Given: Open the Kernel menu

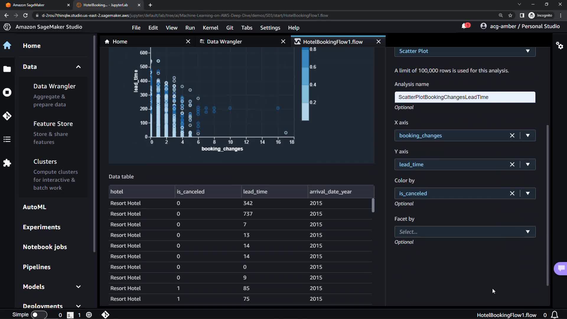Looking at the screenshot, I should (x=210, y=28).
